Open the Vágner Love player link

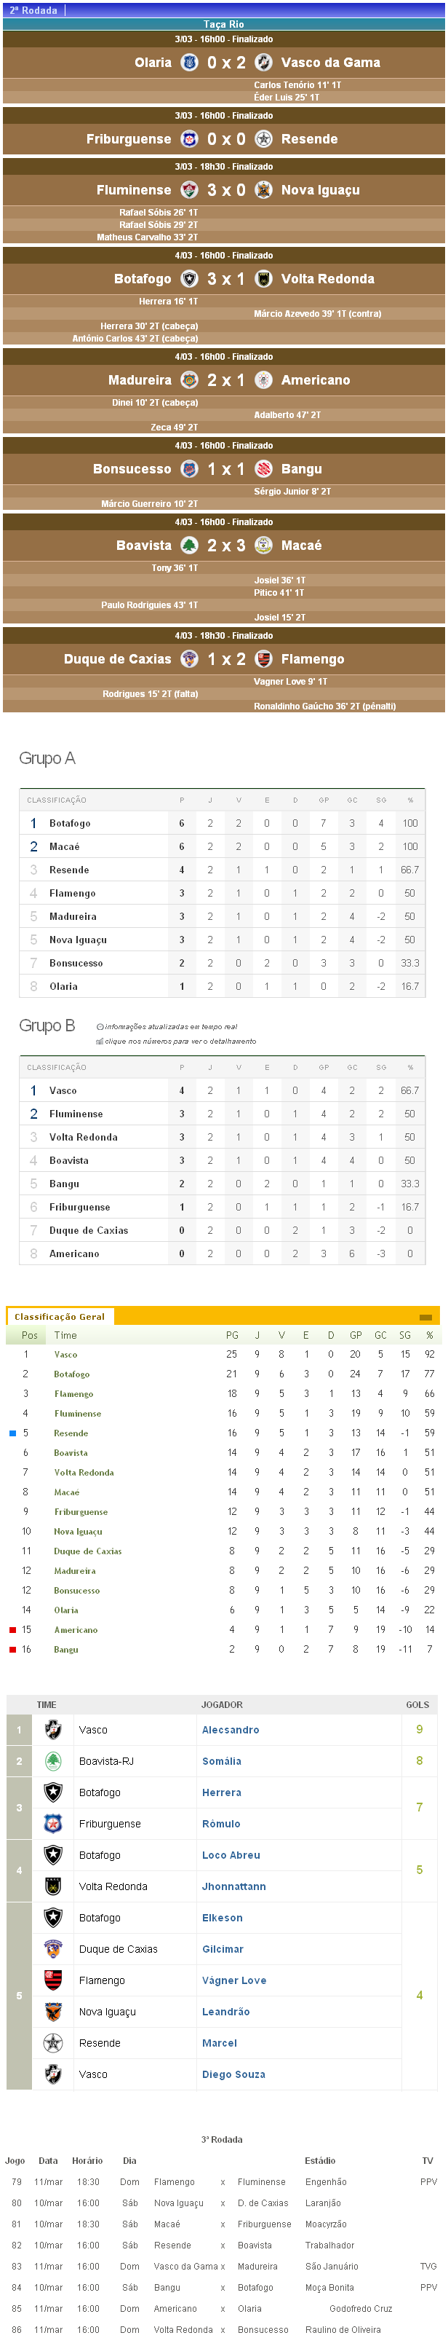(x=234, y=1980)
